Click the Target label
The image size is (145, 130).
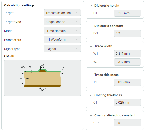tap(9, 13)
